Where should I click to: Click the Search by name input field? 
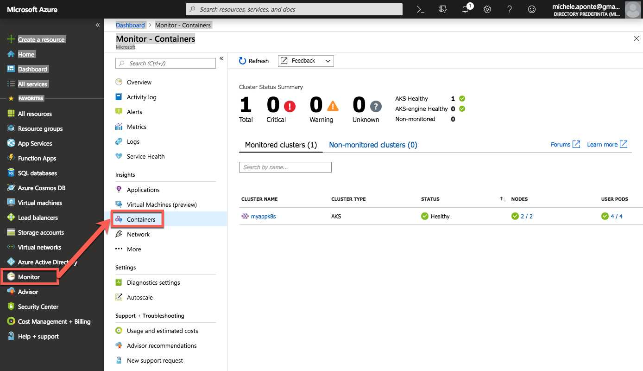285,167
